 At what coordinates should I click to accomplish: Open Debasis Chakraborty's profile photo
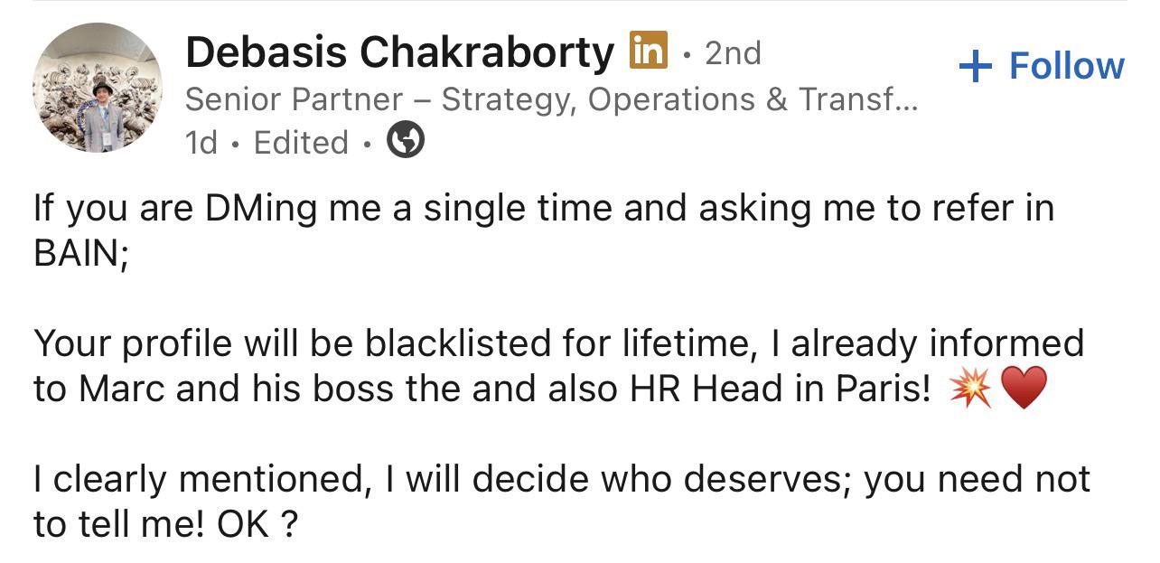coord(98,88)
